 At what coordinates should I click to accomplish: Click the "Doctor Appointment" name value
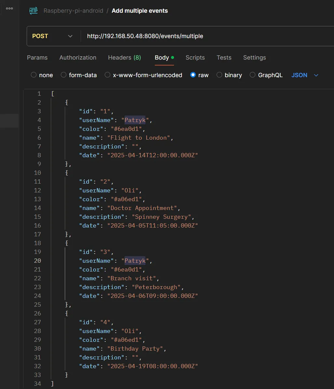(142, 208)
